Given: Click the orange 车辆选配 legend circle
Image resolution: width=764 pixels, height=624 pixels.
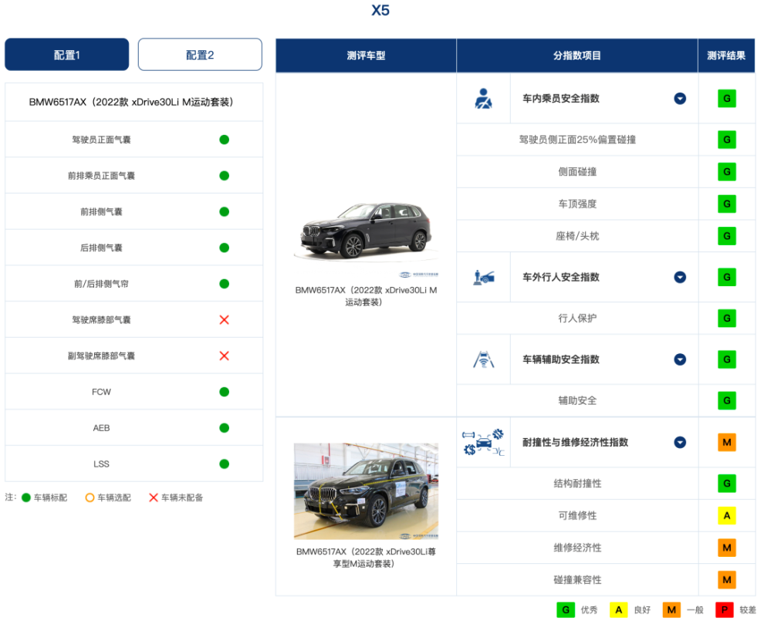Looking at the screenshot, I should point(90,498).
